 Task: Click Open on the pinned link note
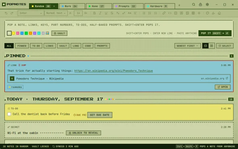(223, 87)
